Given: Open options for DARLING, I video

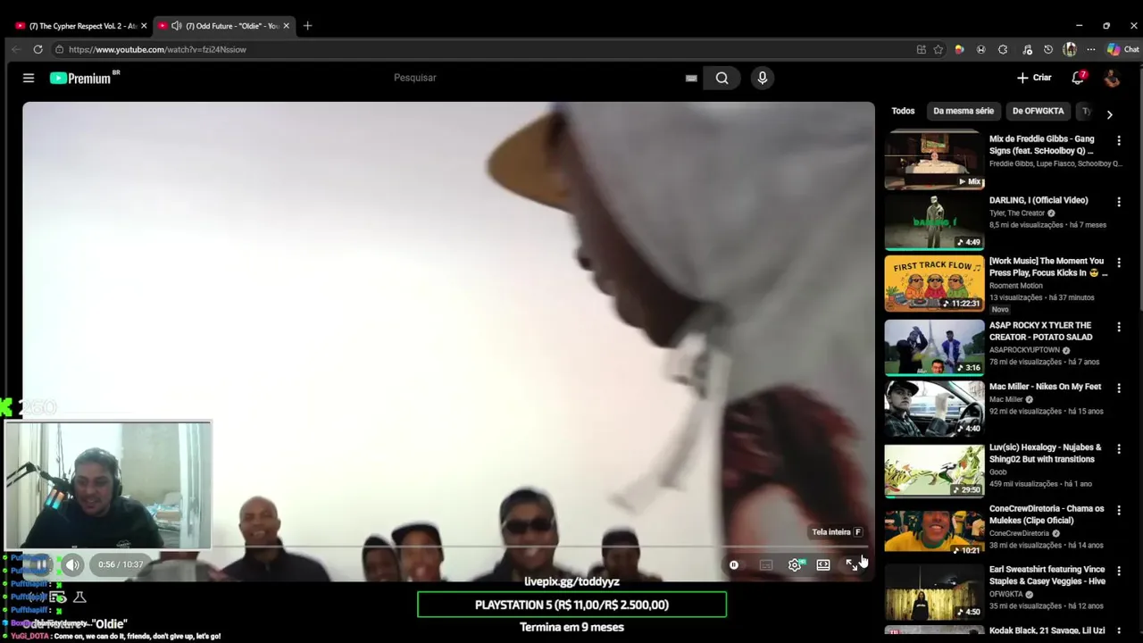Looking at the screenshot, I should (1119, 202).
